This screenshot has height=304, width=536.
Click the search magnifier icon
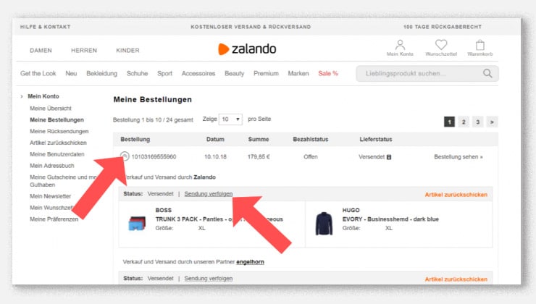point(488,73)
